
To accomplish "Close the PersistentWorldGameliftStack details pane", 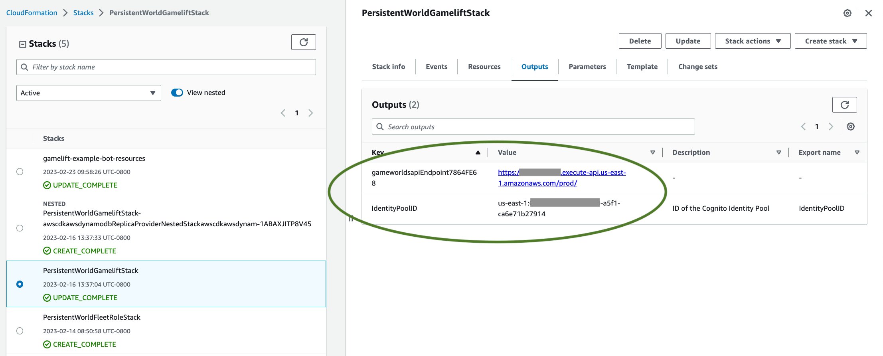I will [869, 13].
